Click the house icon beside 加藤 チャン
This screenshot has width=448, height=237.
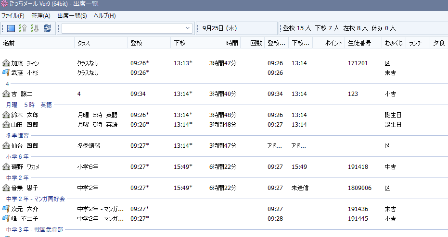coord(6,63)
